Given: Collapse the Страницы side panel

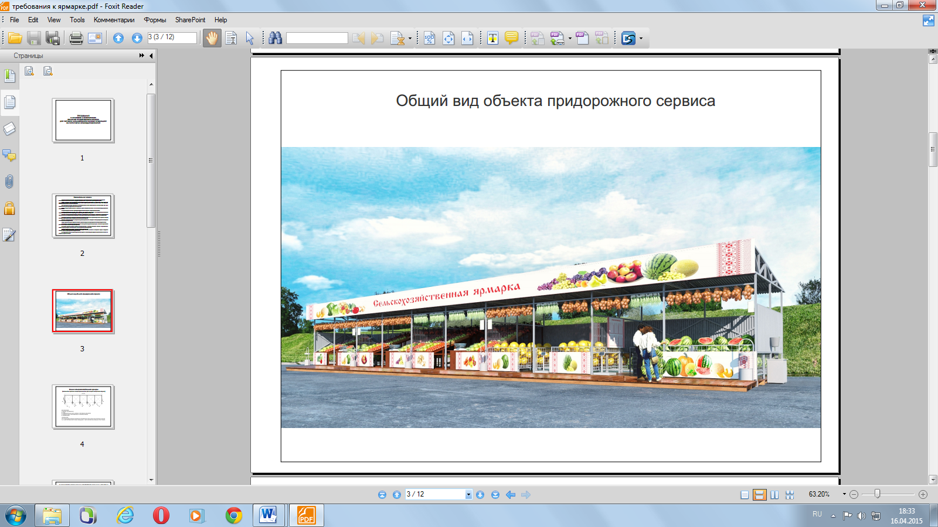Looking at the screenshot, I should [x=151, y=56].
